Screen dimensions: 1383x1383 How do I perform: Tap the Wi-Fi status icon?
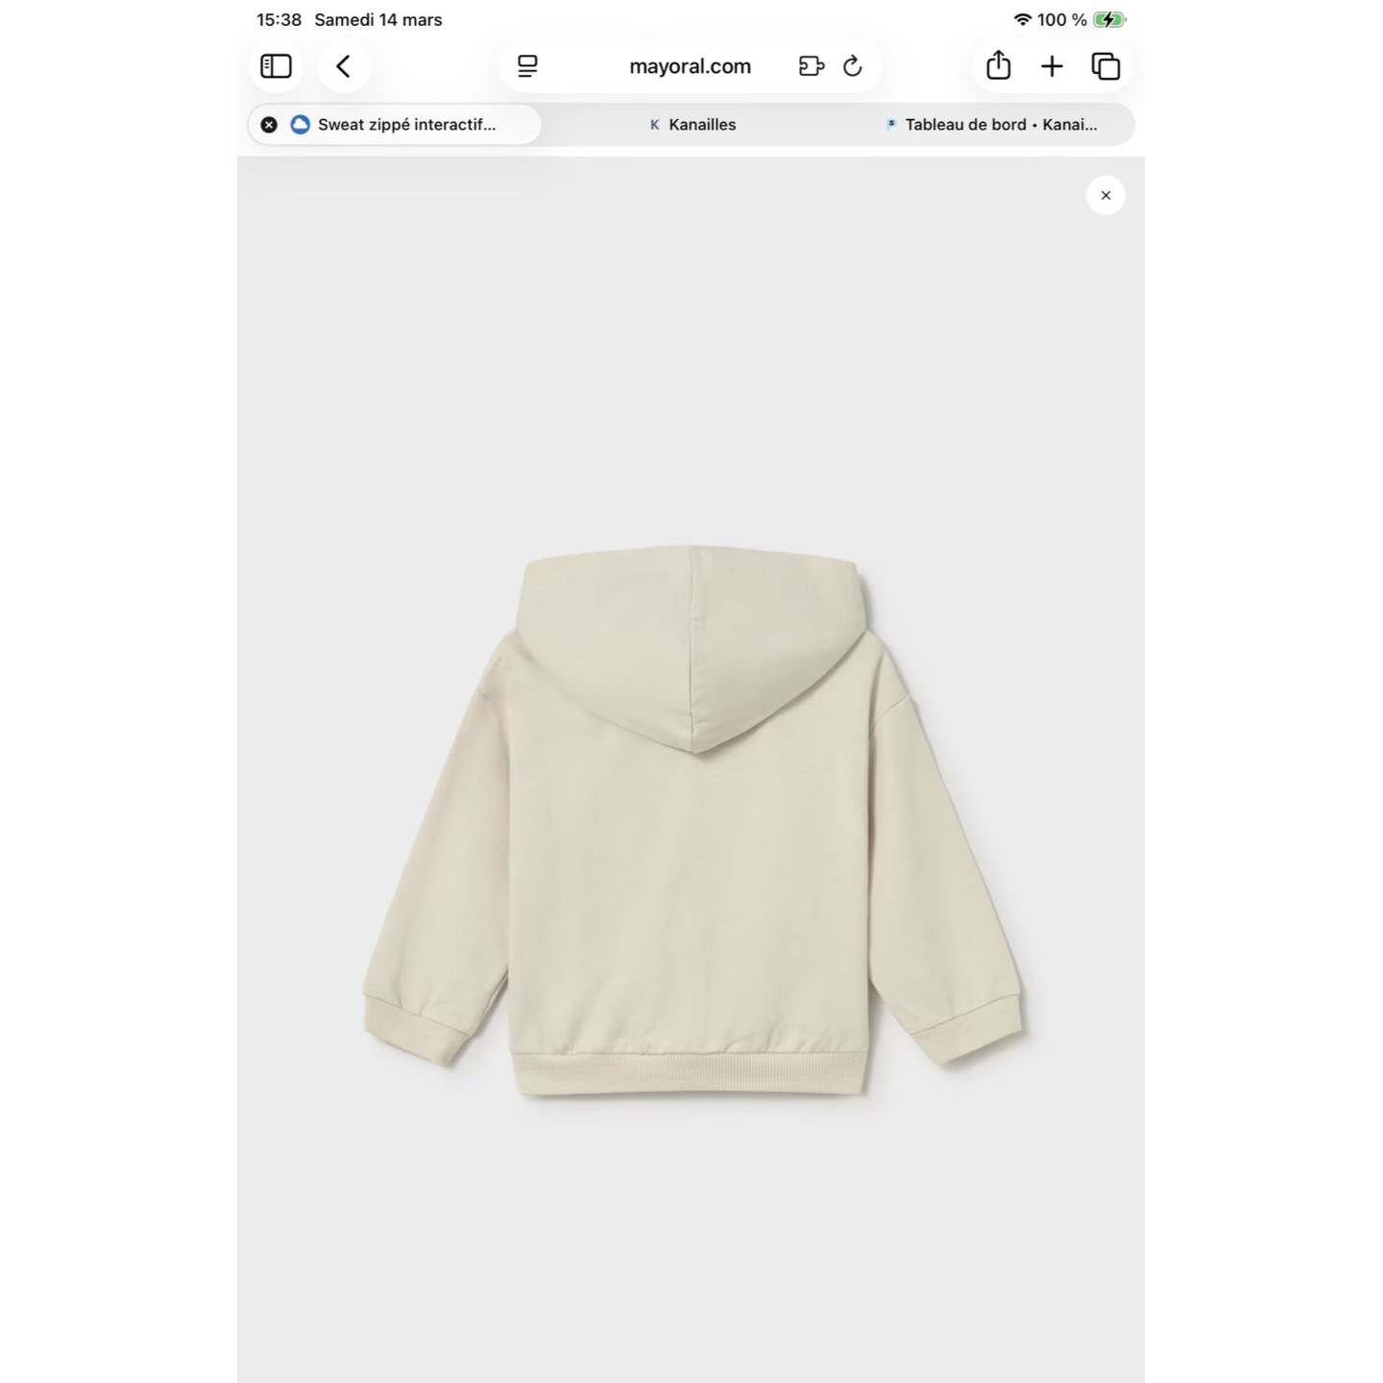click(x=1022, y=20)
